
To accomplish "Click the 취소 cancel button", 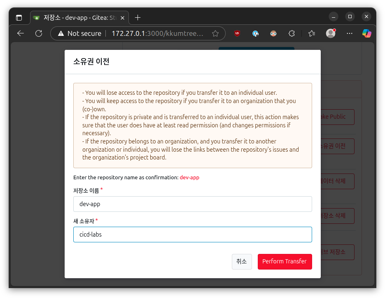I will (x=242, y=261).
